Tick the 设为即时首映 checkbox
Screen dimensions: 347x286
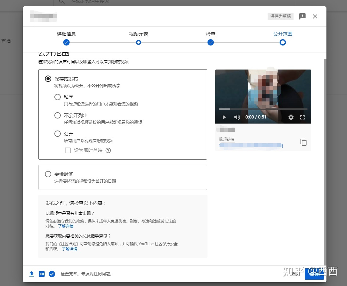tap(68, 150)
